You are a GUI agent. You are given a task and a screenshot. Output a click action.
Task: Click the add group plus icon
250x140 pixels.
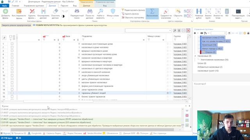tap(195, 33)
